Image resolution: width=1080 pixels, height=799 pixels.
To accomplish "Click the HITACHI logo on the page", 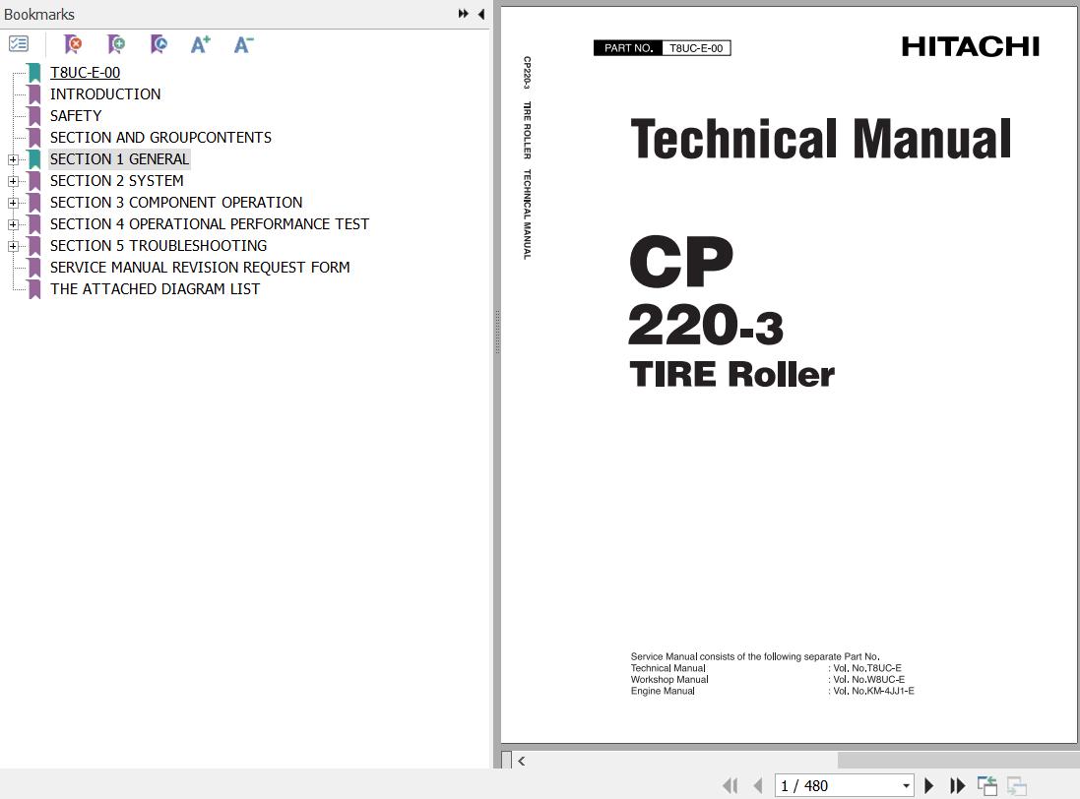I will 971,47.
